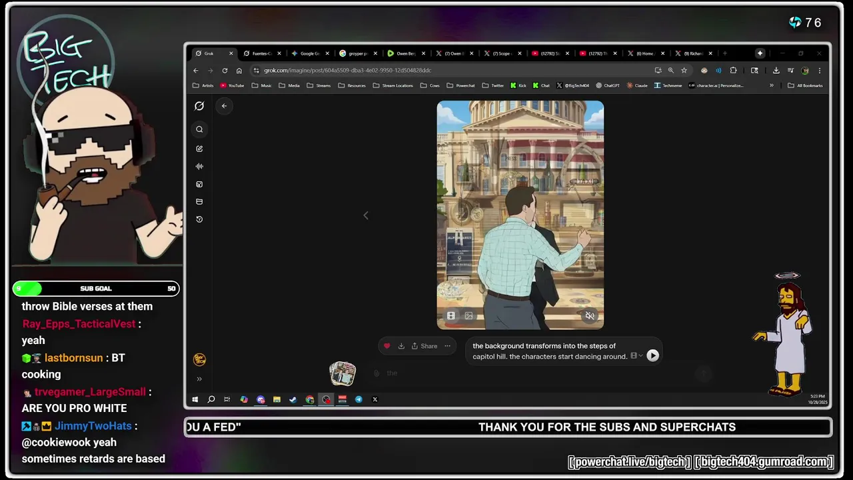Unmute the video with the speaker icon
The width and height of the screenshot is (853, 480).
tap(590, 316)
